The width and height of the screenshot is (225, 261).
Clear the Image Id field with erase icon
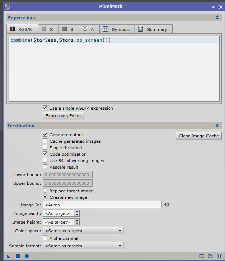pos(167,205)
